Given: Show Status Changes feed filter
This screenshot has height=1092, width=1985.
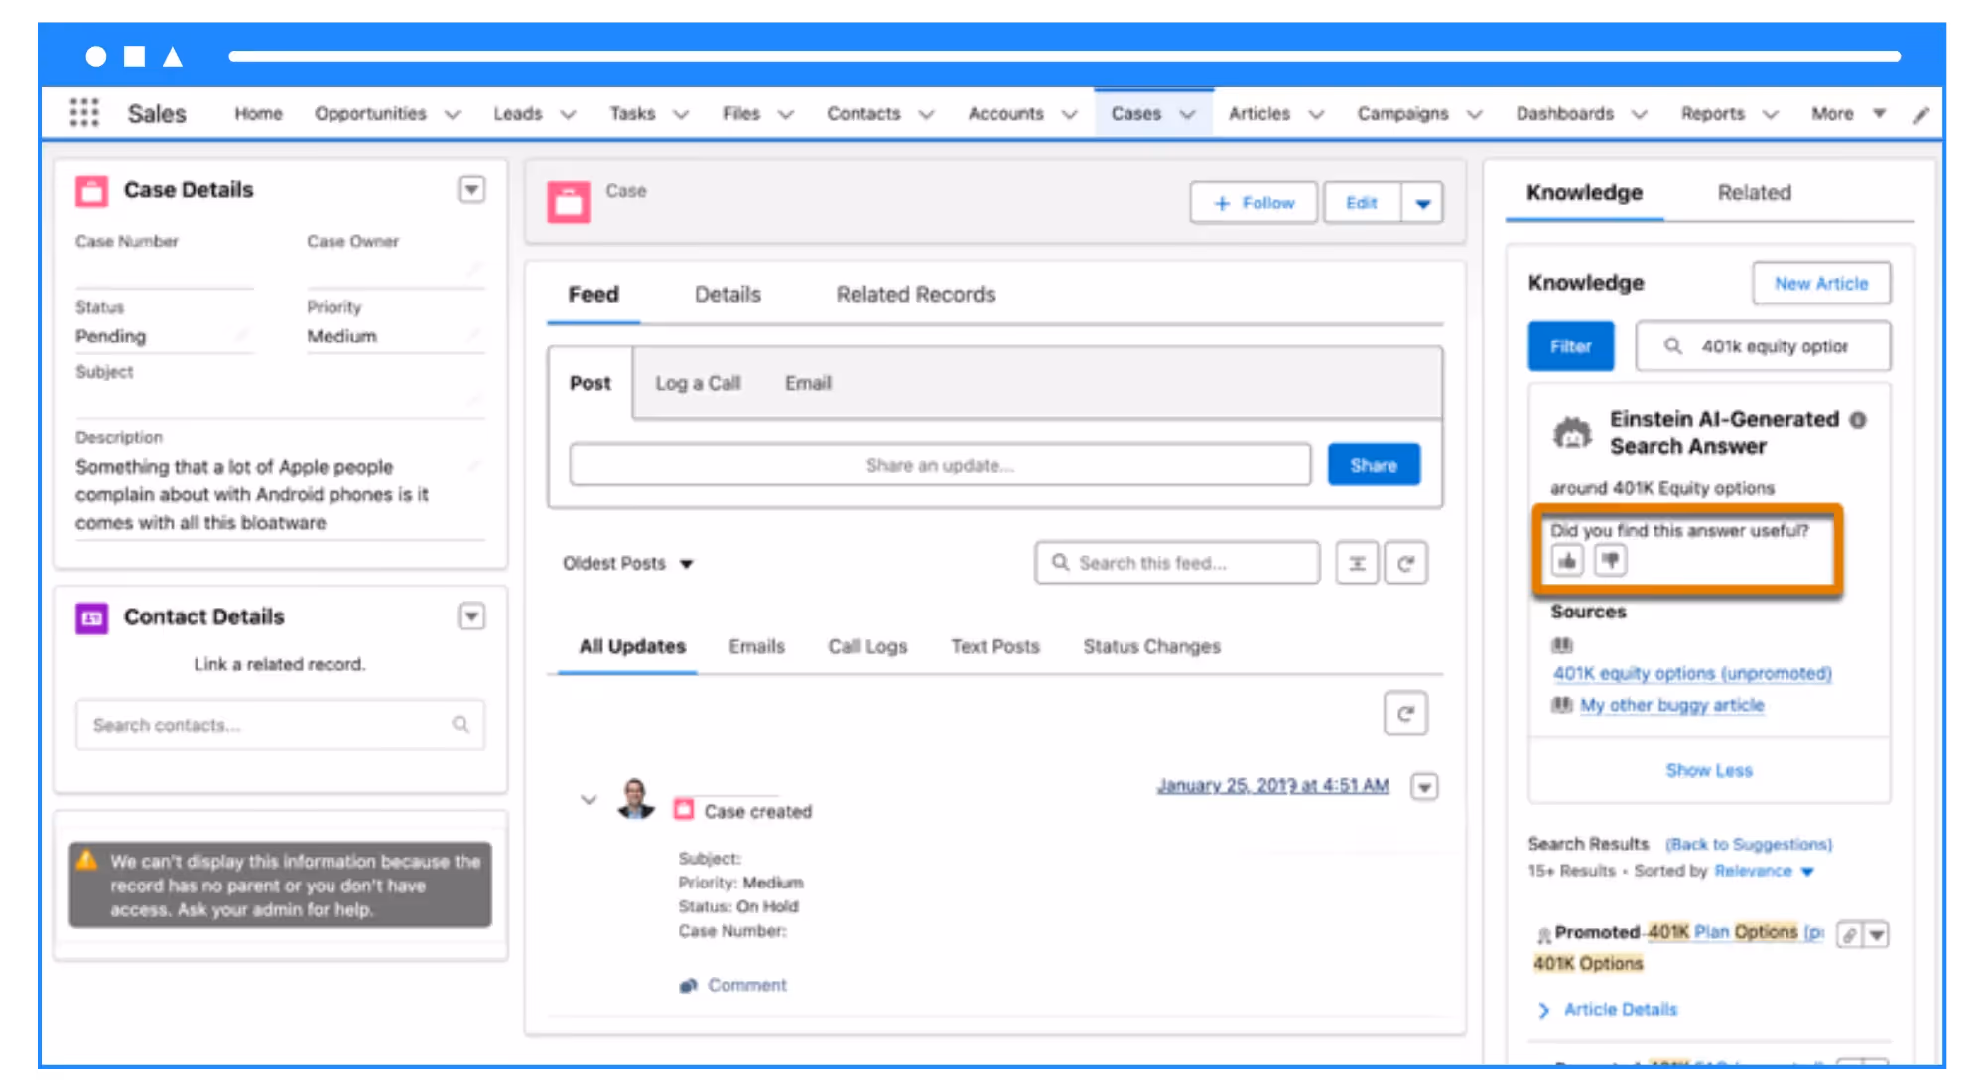Looking at the screenshot, I should (x=1151, y=646).
